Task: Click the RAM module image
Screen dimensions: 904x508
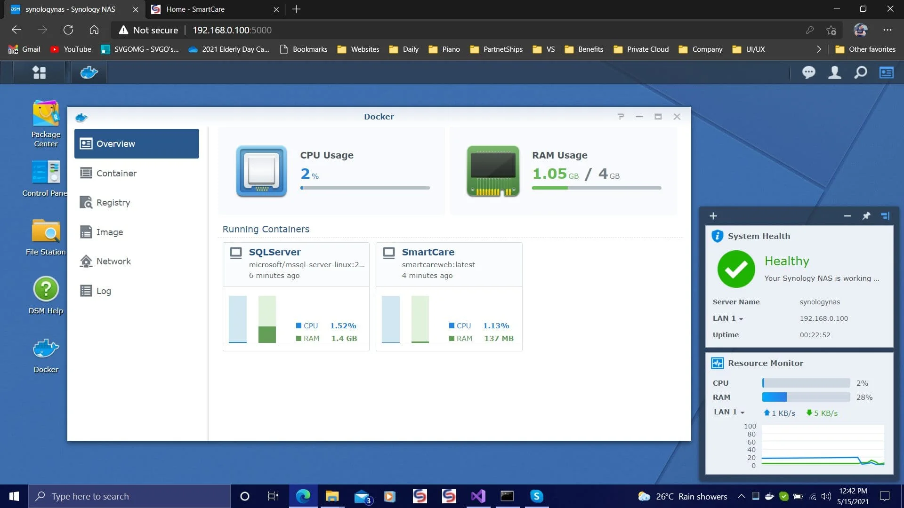Action: 493,171
